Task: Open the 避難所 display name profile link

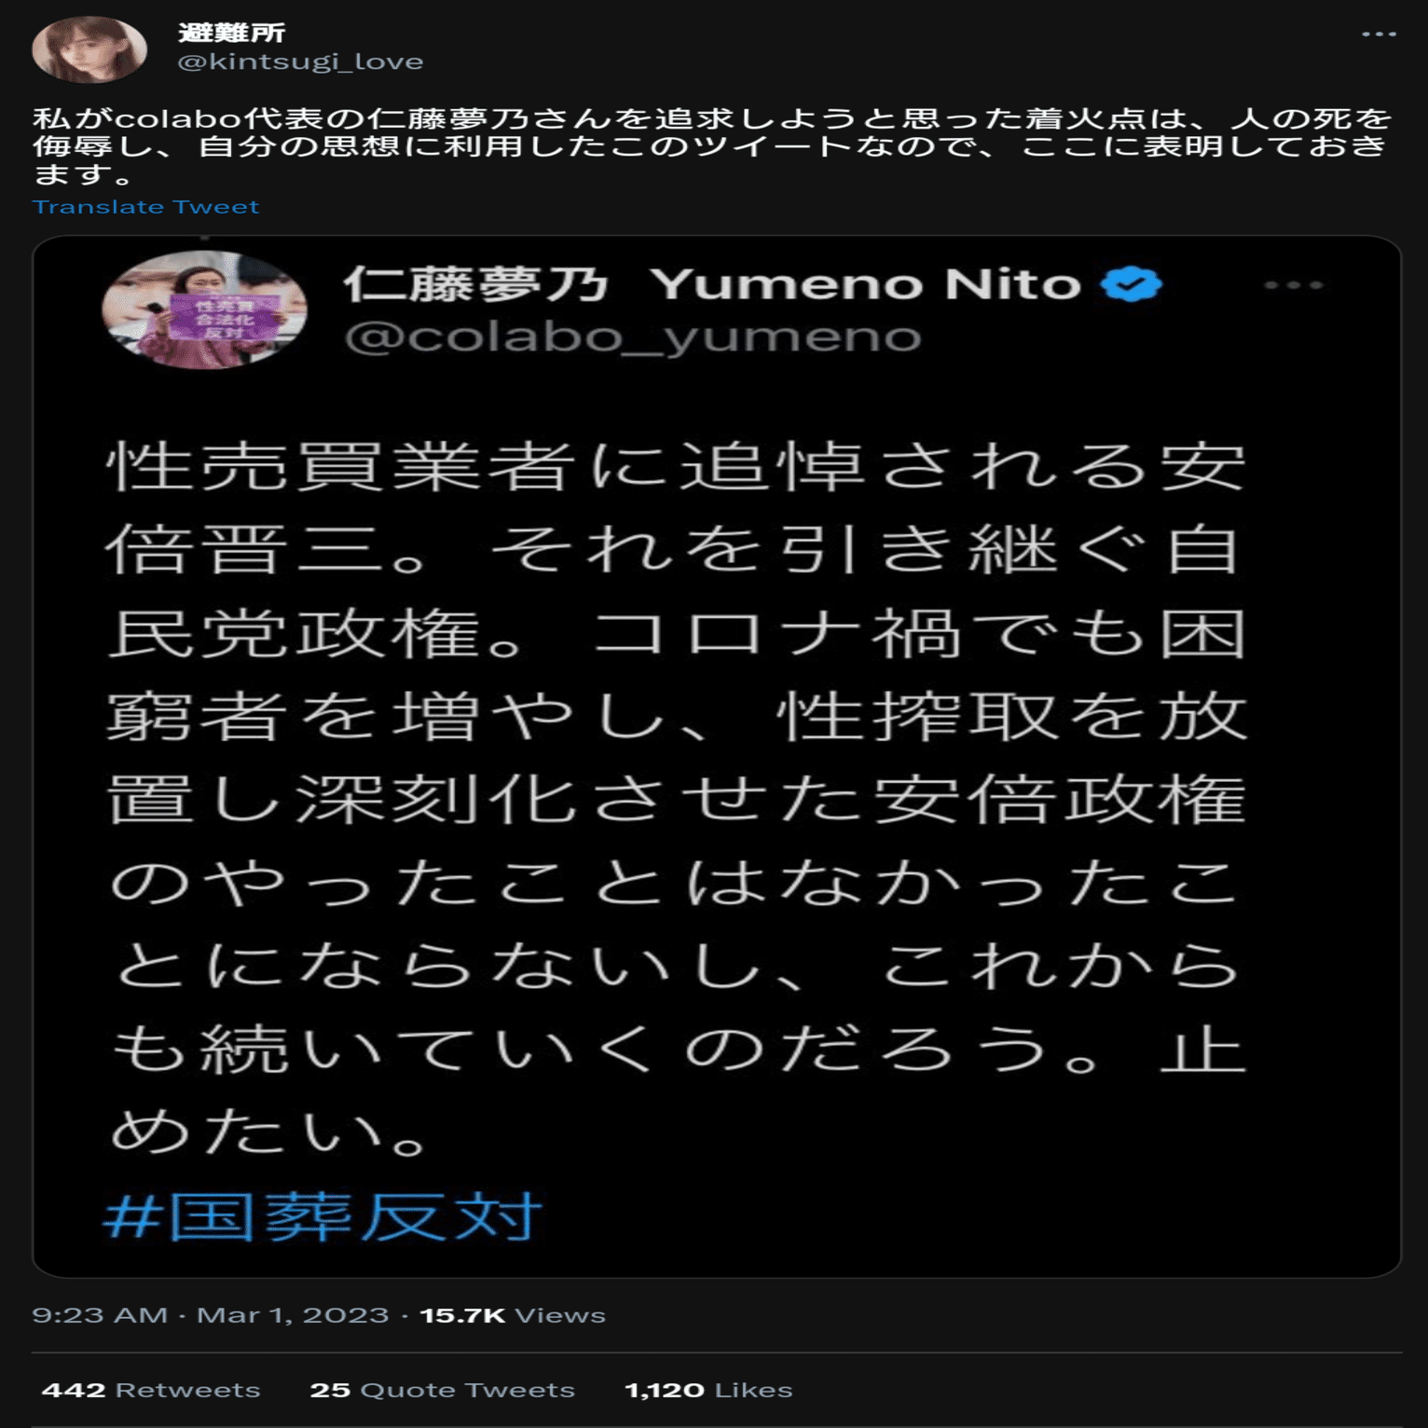Action: coord(232,33)
